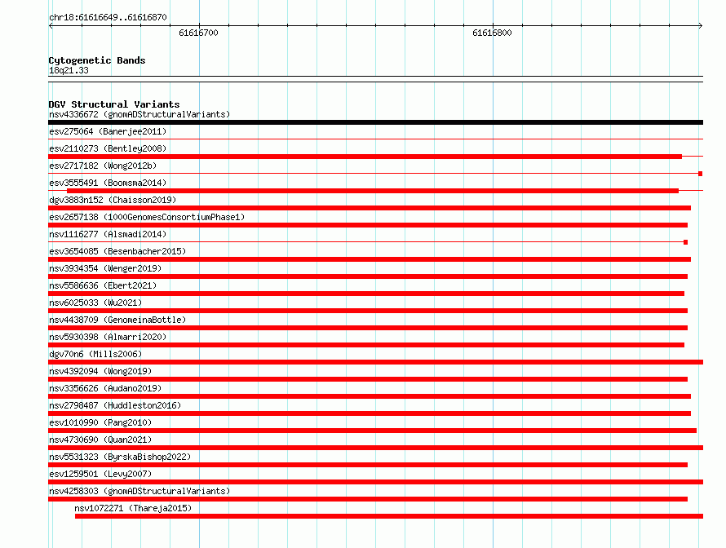Click the red bar under nsv4730690 (Quan2021)
The height and width of the screenshot is (548, 726).
point(375,448)
